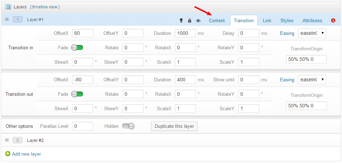Viewport: 342px width, 163px height.
Task: Toggle Layer #1 visibility eye icon
Action: [198, 20]
